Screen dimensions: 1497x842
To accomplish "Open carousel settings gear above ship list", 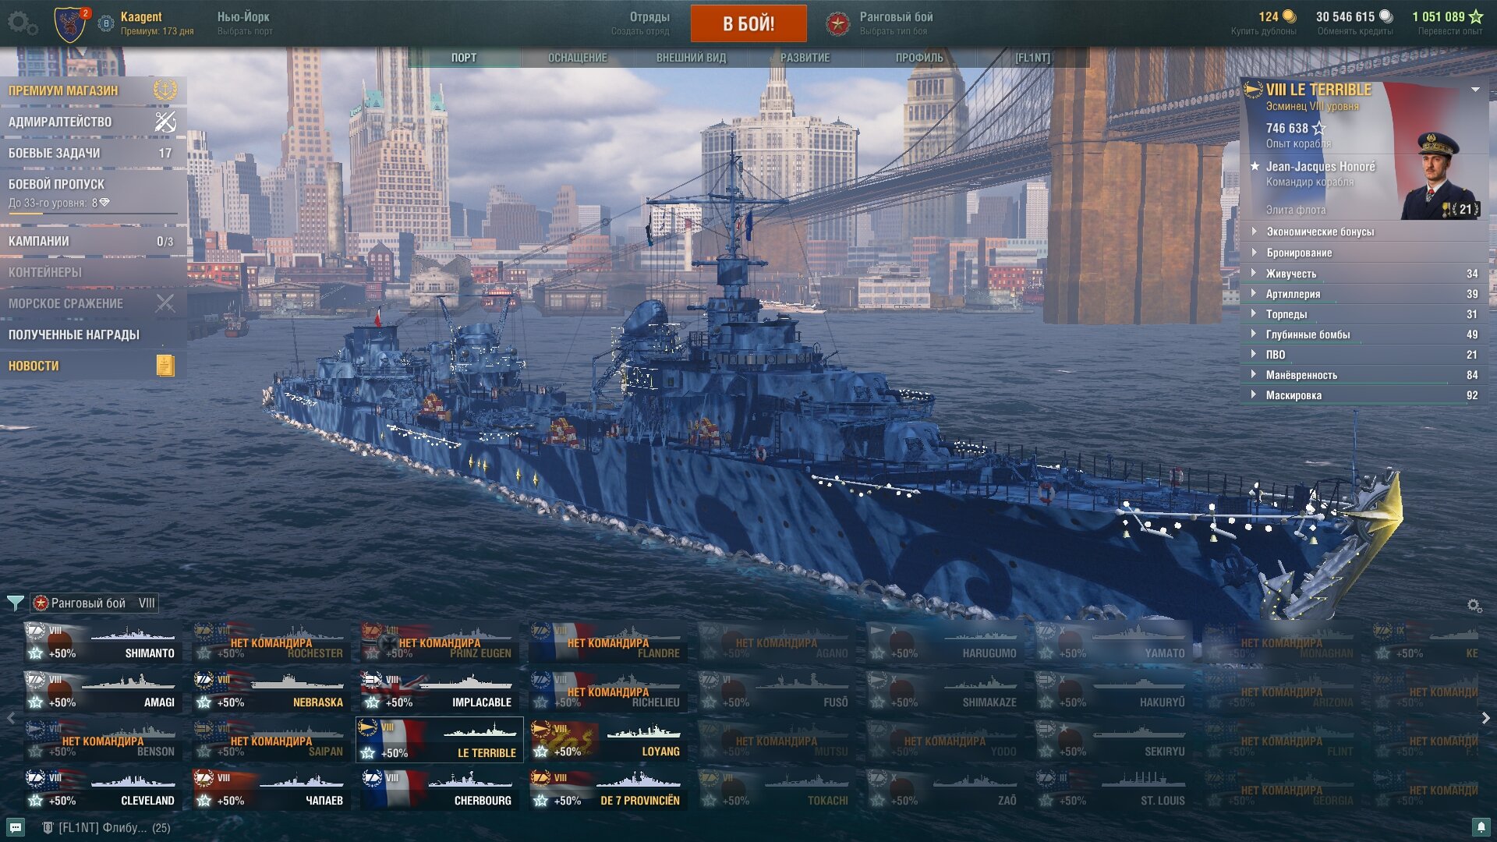I will pos(1474,605).
